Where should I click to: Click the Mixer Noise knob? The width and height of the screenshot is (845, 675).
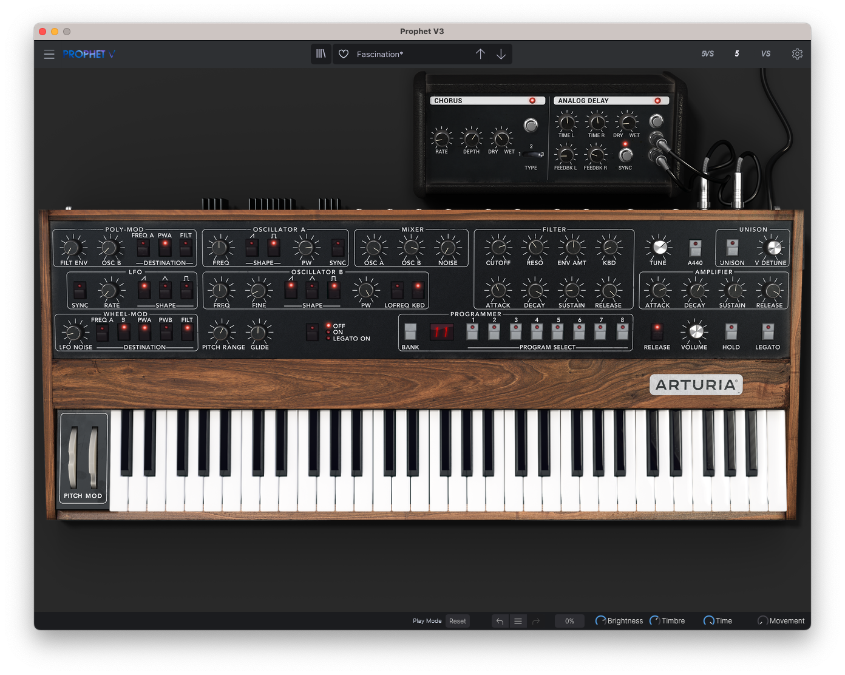pos(447,247)
